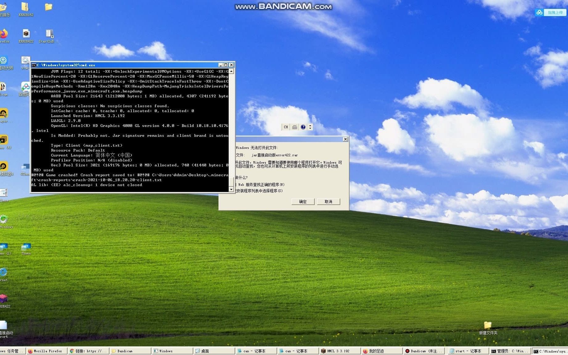
Task: Click 取消 in the Windows dialog
Action: click(x=329, y=202)
